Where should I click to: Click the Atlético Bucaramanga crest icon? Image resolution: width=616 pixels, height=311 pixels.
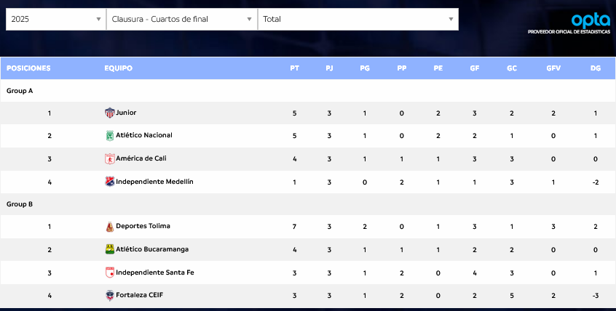tap(110, 249)
